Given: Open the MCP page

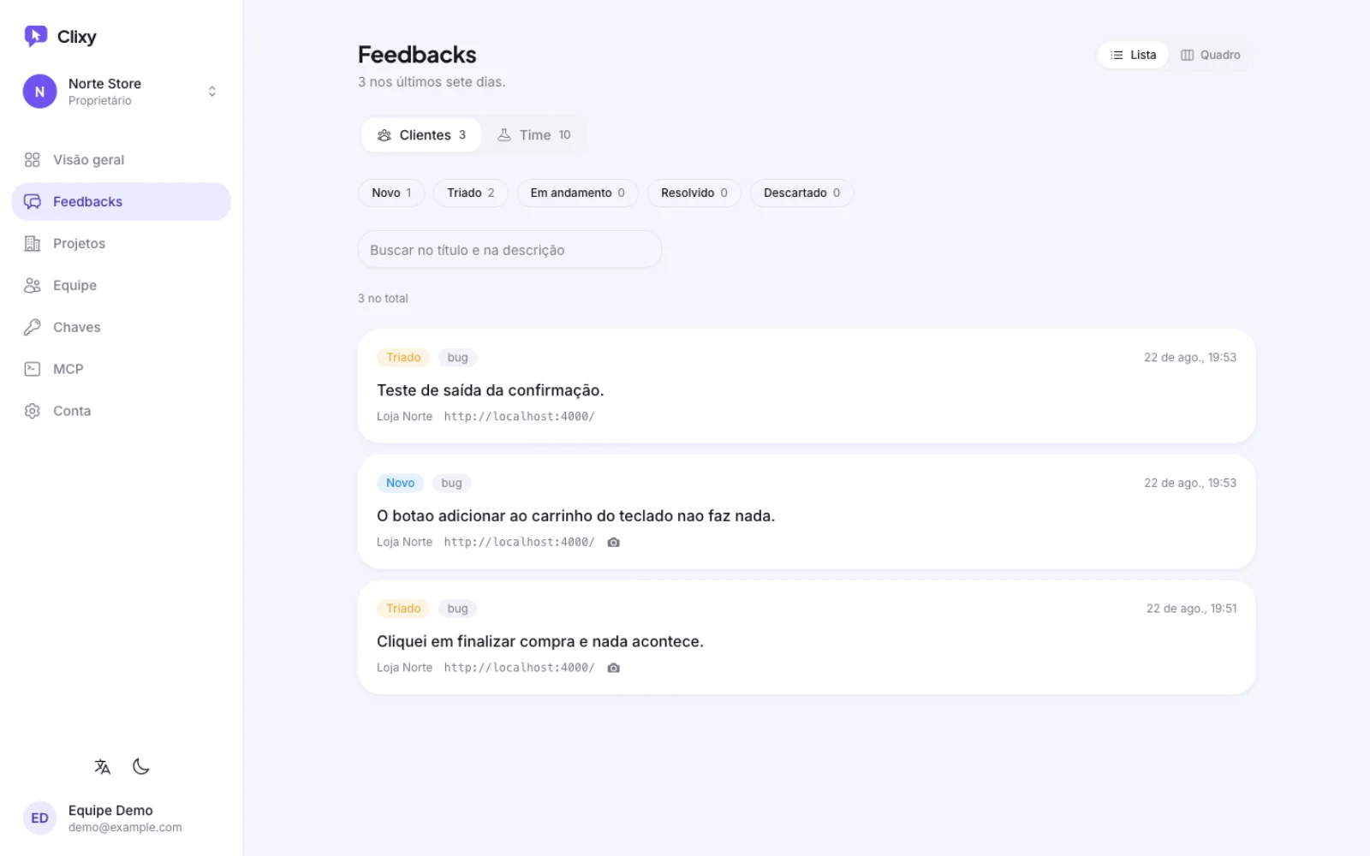Looking at the screenshot, I should point(121,370).
